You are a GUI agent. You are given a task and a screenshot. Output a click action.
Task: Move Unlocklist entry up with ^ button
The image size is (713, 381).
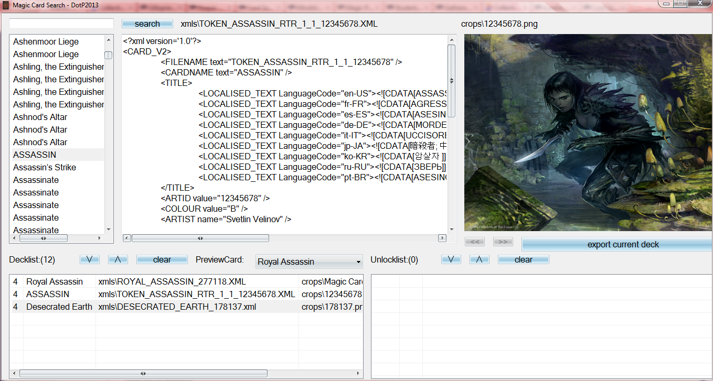[480, 259]
